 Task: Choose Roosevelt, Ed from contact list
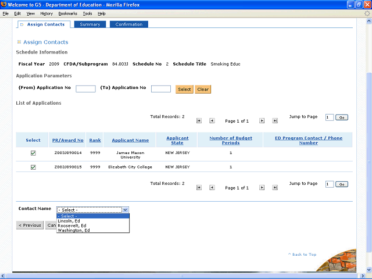(93, 226)
